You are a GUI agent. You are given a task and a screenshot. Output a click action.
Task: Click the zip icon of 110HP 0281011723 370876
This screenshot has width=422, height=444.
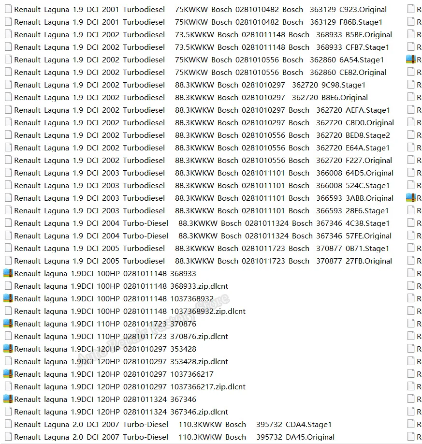[8, 324]
